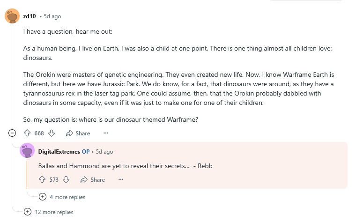Click the OP badge next to DigitalExtremes
Viewport: 356px width, 222px height.
pos(86,152)
